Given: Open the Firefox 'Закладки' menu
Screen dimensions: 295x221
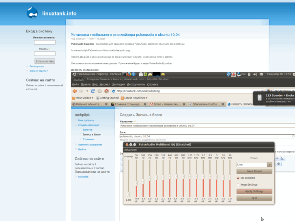Looking at the screenshot, I should tap(118, 84).
